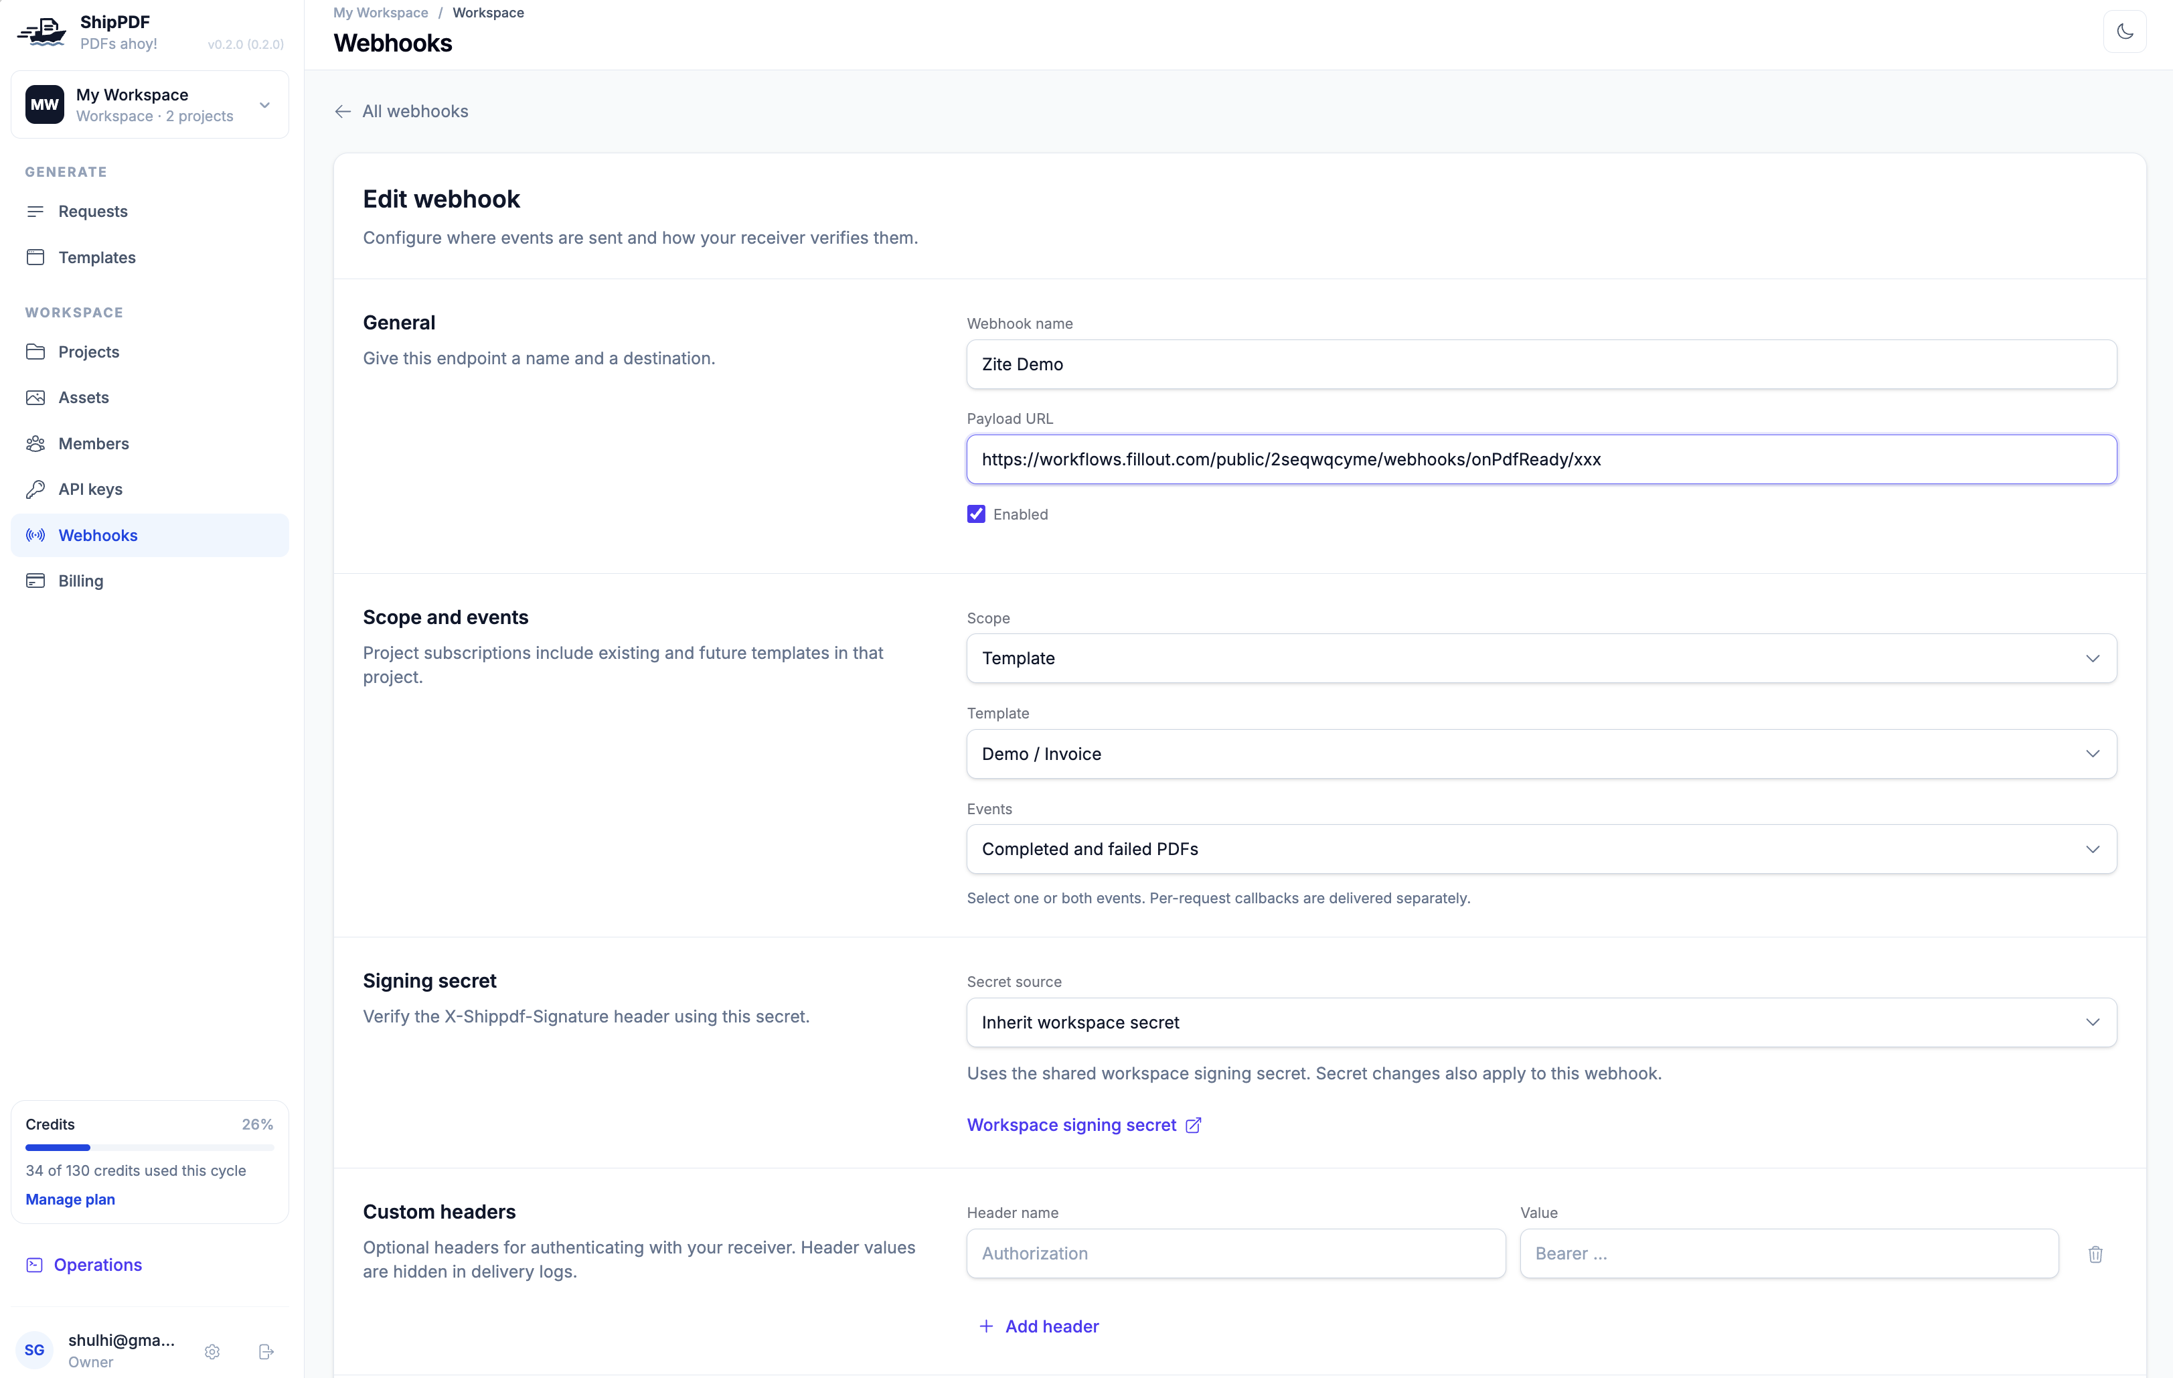Click the sign out icon beside the user

tap(266, 1351)
